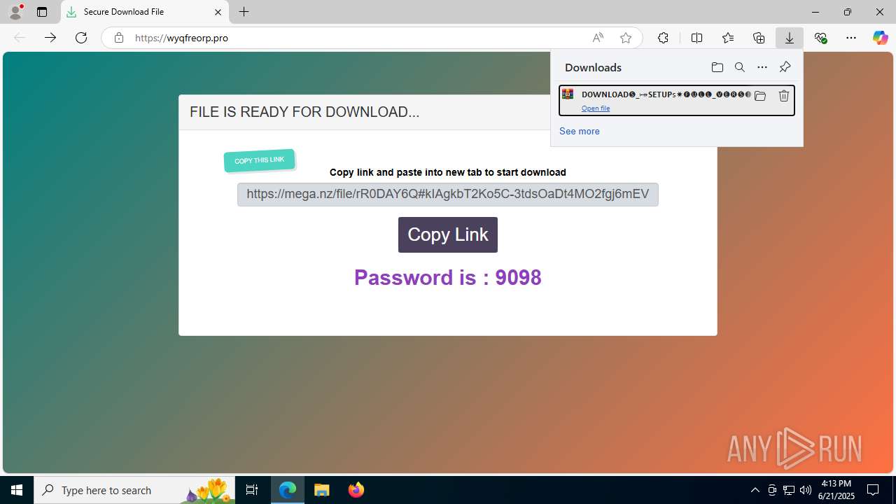896x504 pixels.
Task: Click 'FILE IS READY FOR DOWNLOAD...' heading
Action: (304, 112)
